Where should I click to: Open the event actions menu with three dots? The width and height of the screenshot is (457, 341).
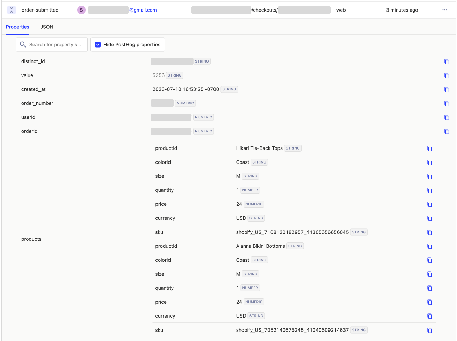coord(444,10)
